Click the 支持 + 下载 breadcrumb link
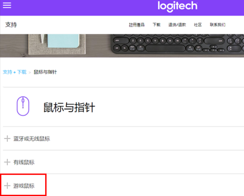This screenshot has width=244, height=196. [x=15, y=72]
